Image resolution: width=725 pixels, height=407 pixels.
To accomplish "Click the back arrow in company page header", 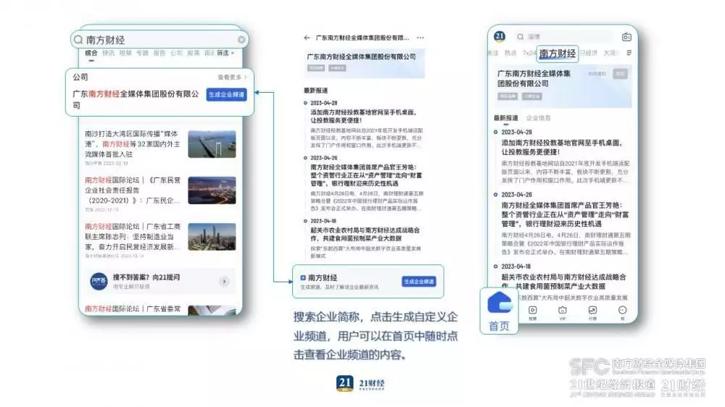I will tap(307, 38).
